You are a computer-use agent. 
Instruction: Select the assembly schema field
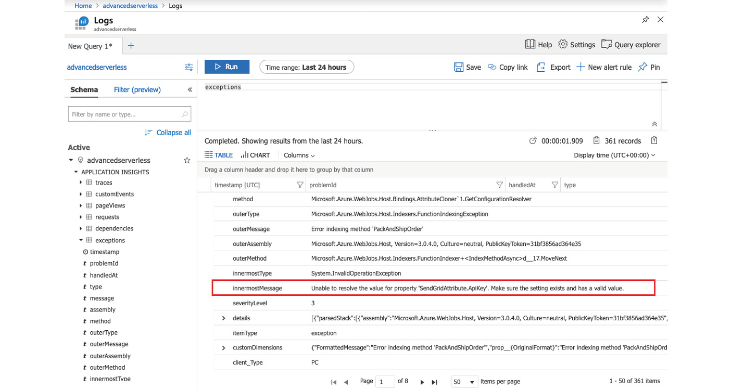103,309
